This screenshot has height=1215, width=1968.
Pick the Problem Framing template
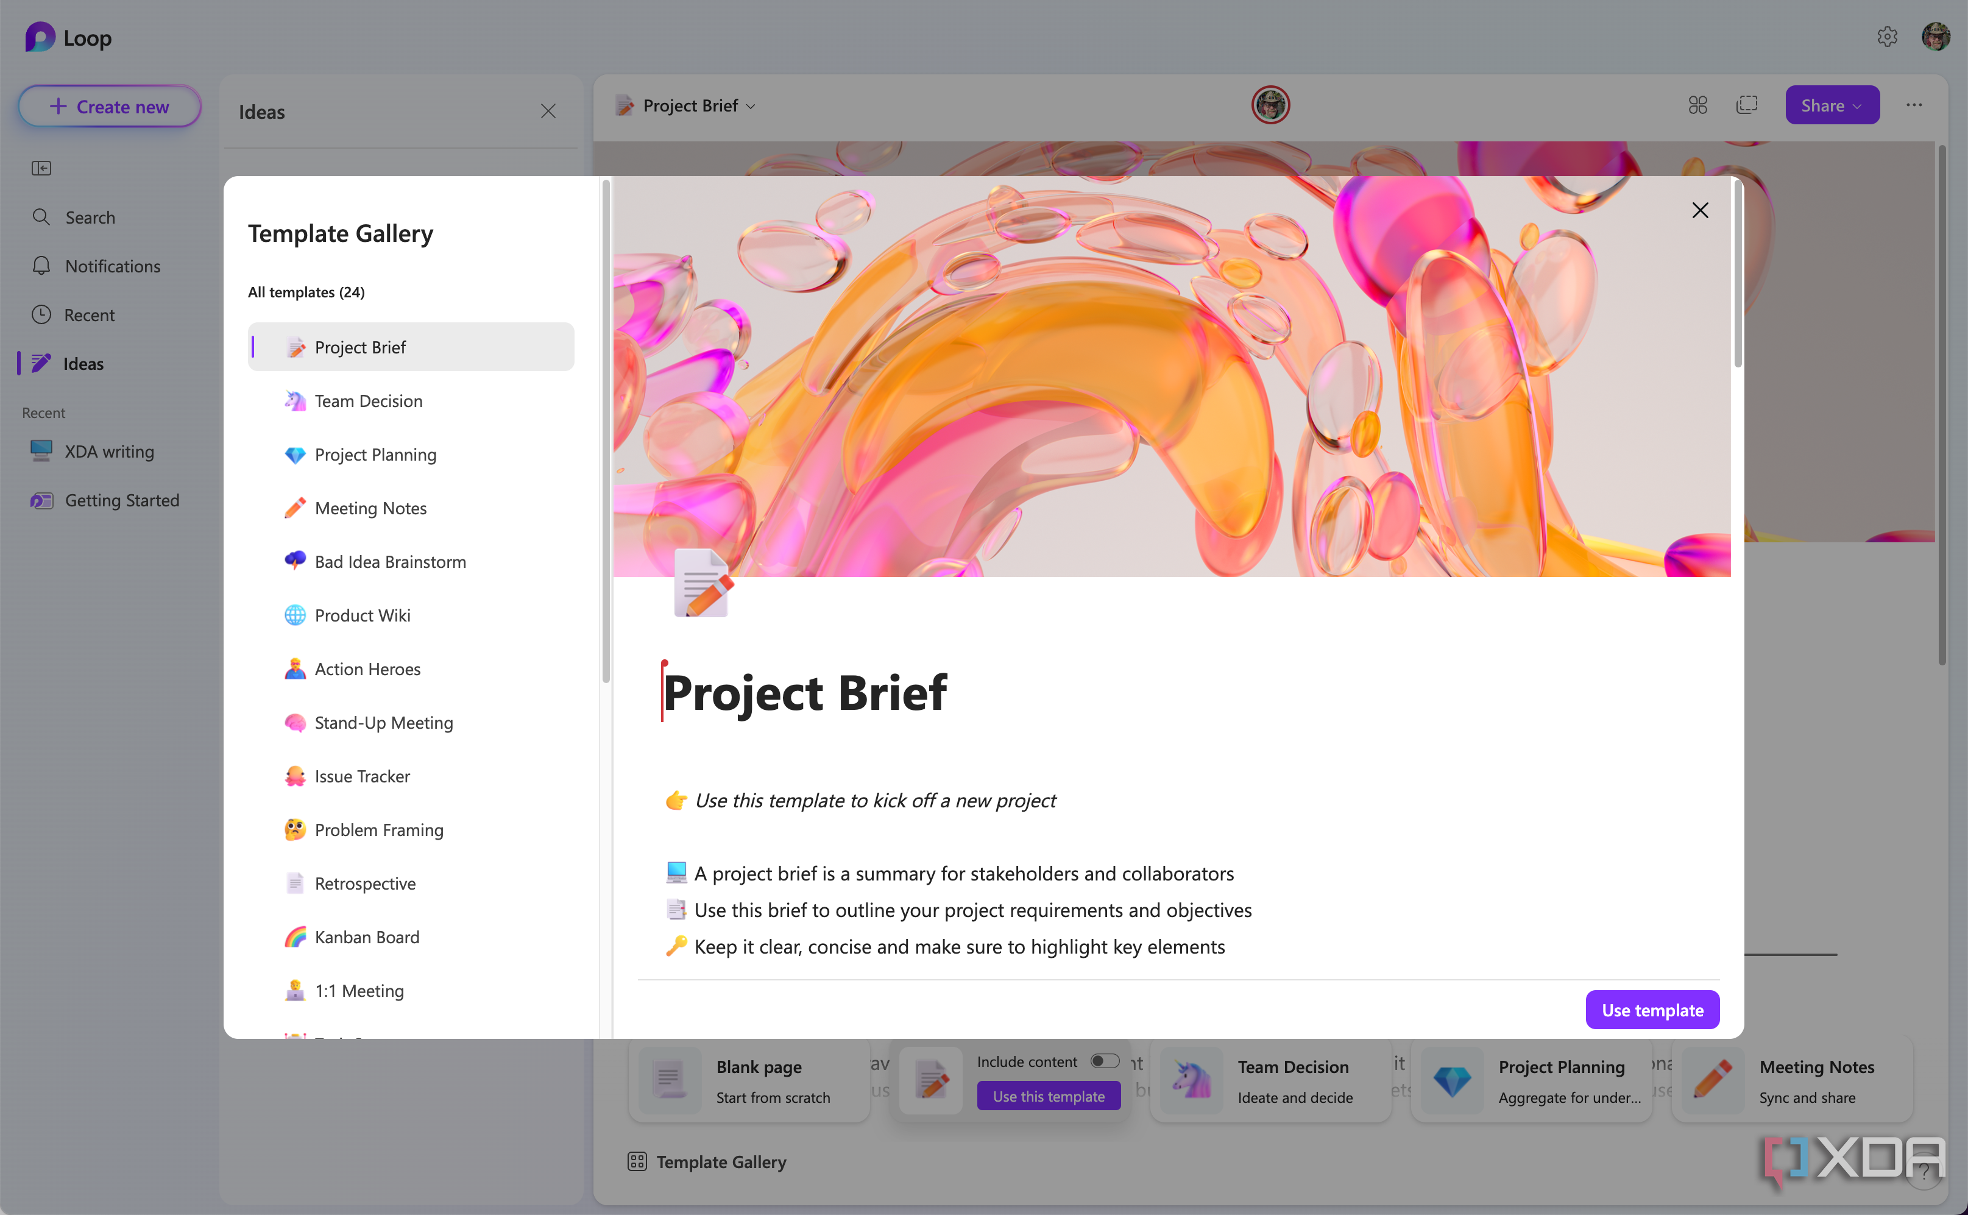(x=411, y=829)
